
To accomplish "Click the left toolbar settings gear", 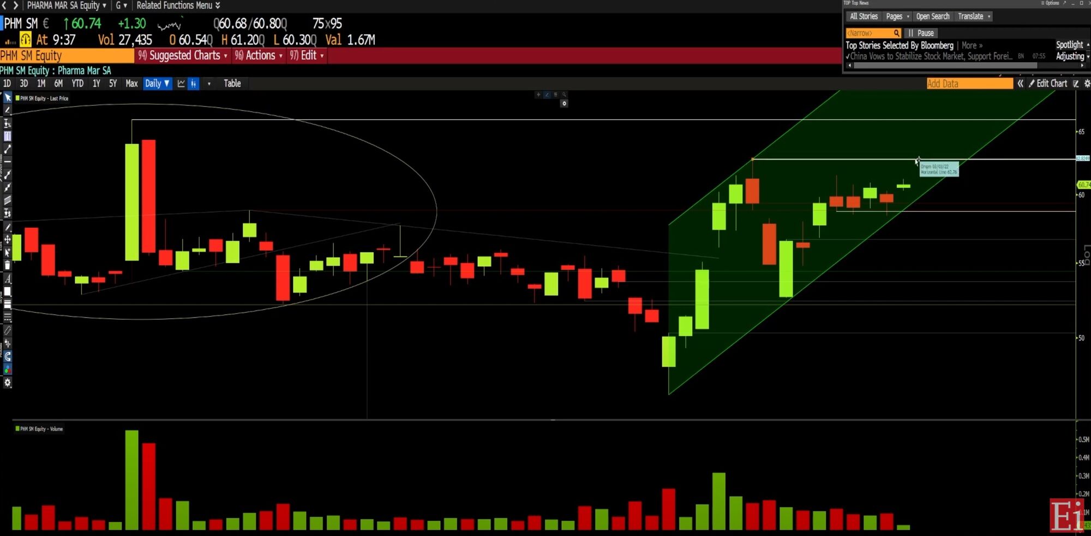I will [8, 383].
